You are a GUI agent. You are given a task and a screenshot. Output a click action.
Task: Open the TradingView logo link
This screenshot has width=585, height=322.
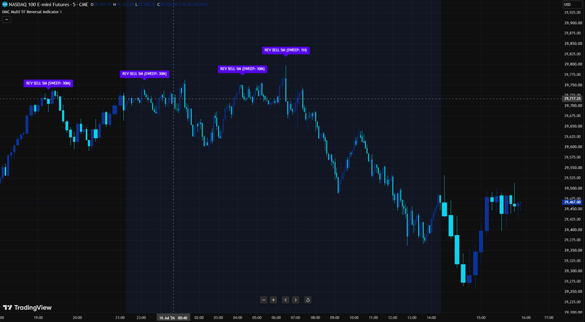click(27, 308)
